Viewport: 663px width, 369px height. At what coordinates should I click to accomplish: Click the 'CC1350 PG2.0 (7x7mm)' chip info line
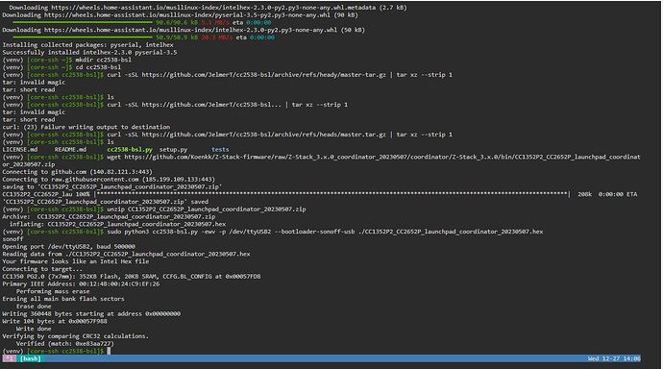[132, 277]
